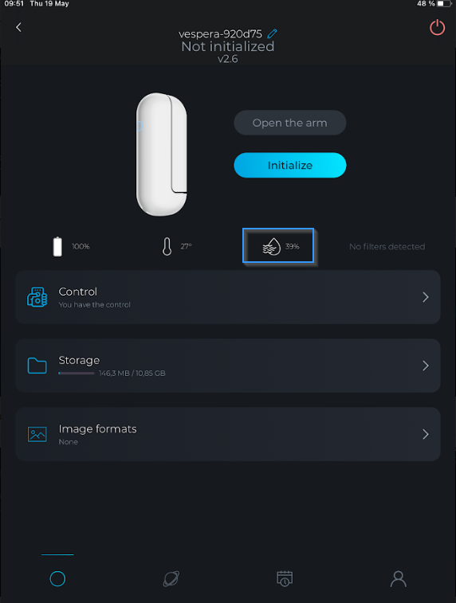
Task: Open the user profile tab
Action: (x=399, y=579)
